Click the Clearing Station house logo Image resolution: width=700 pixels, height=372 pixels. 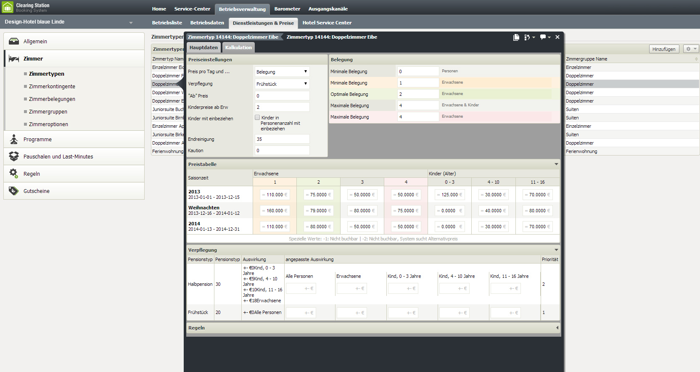(x=8, y=7)
